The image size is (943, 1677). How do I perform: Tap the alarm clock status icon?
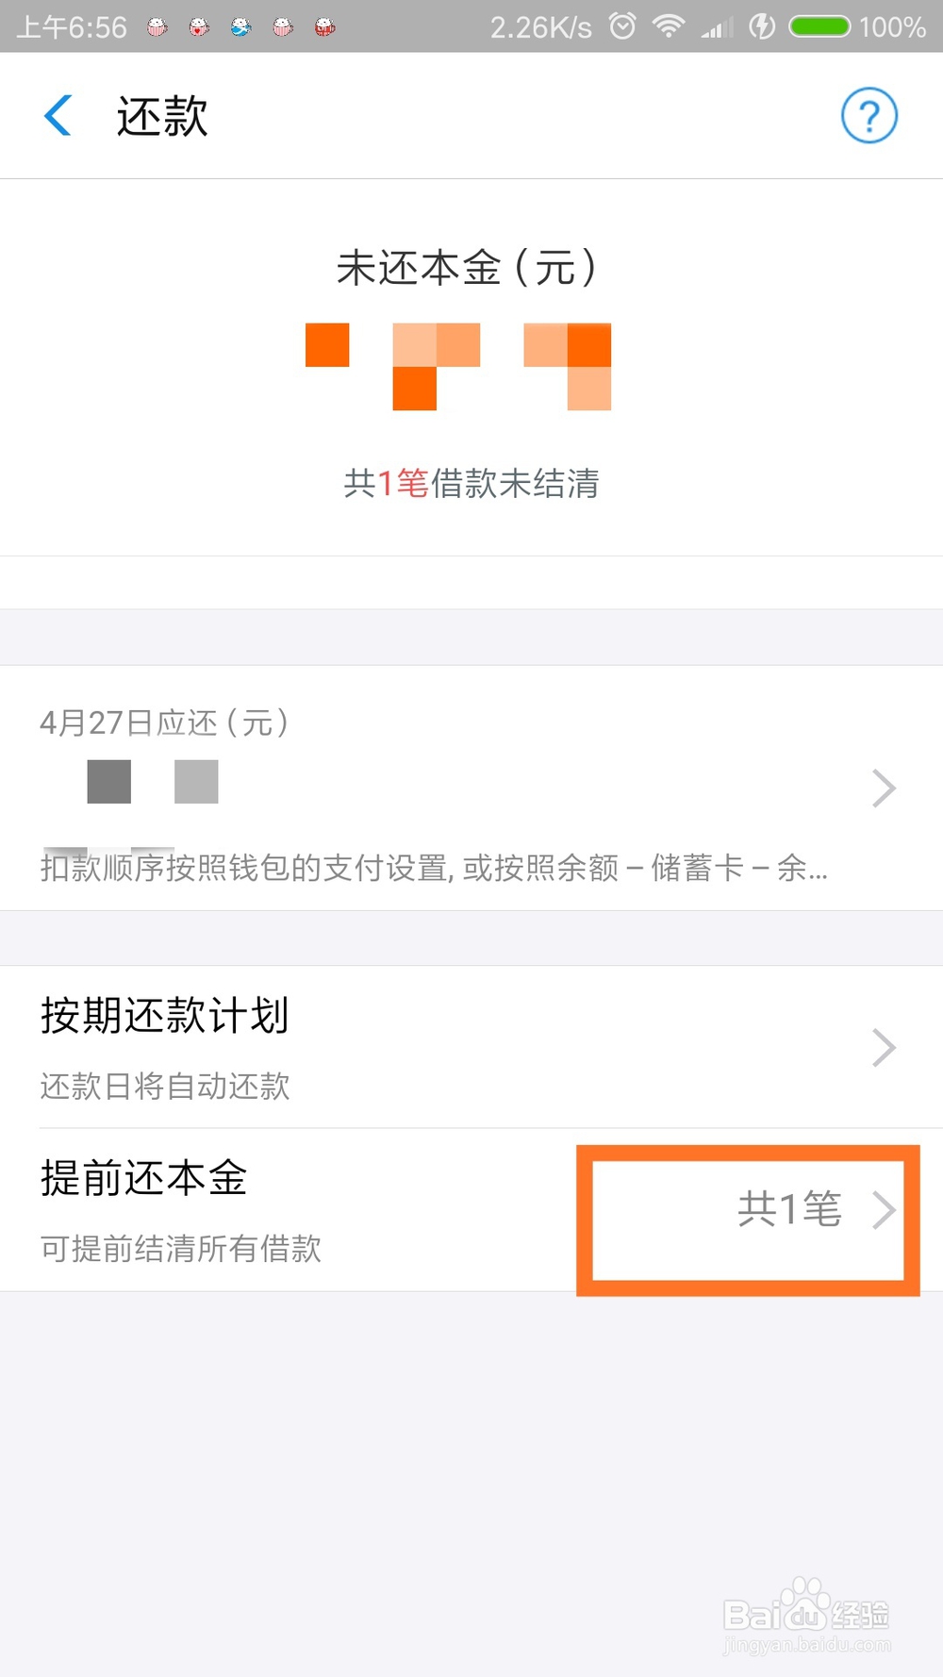622,26
